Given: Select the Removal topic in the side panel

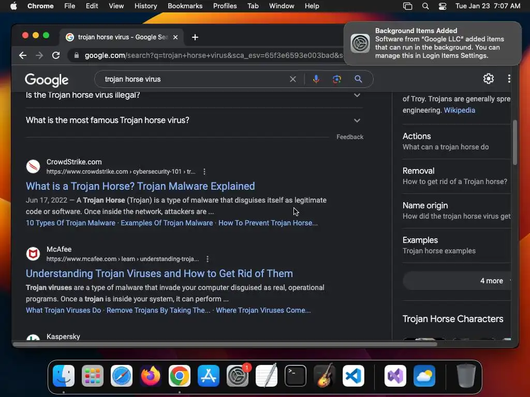Looking at the screenshot, I should click(457, 176).
